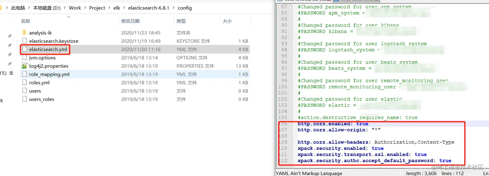Select the analysis-ik folder name
The width and height of the screenshot is (489, 176).
[x=40, y=33]
